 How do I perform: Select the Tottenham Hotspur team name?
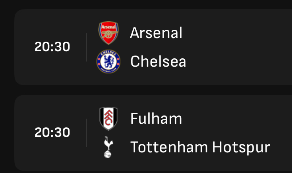coord(200,147)
